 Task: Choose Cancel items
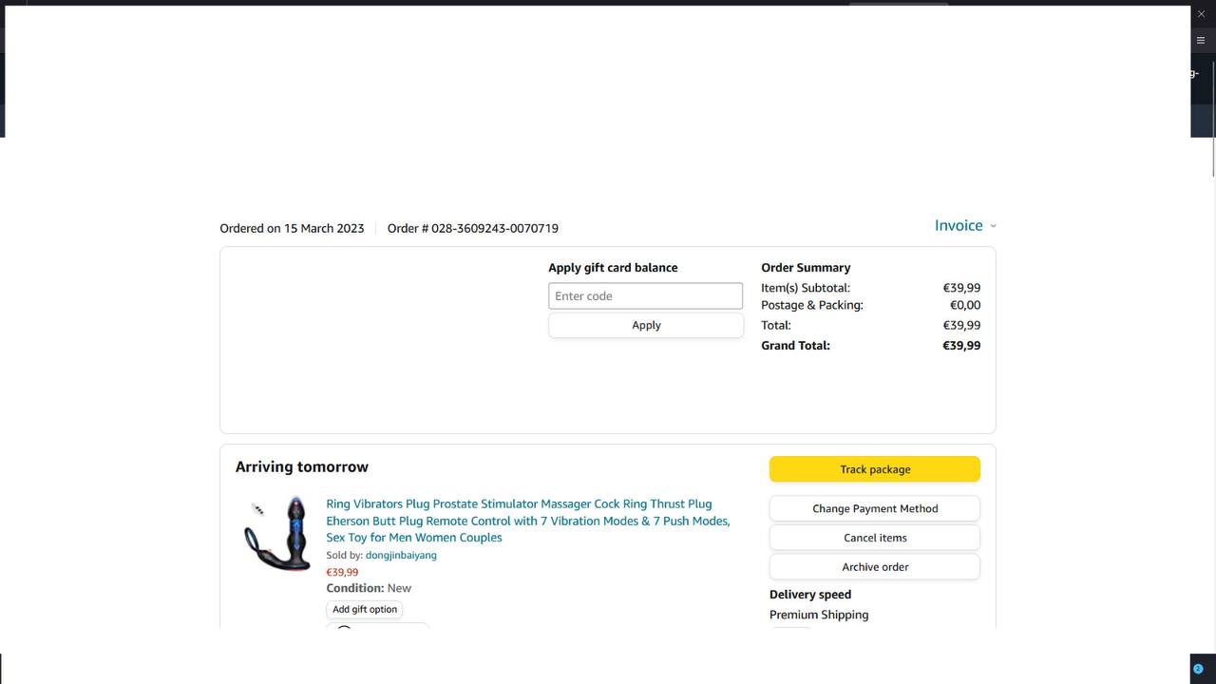(874, 538)
